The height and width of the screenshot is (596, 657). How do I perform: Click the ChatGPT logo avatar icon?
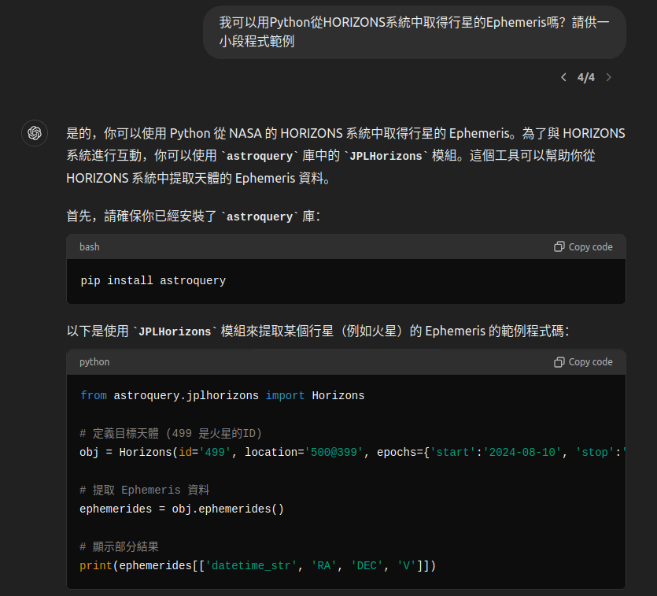35,133
